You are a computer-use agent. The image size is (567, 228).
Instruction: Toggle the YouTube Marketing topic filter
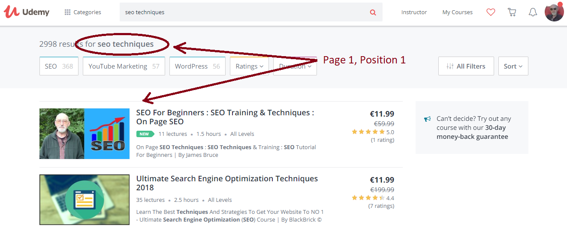click(124, 66)
